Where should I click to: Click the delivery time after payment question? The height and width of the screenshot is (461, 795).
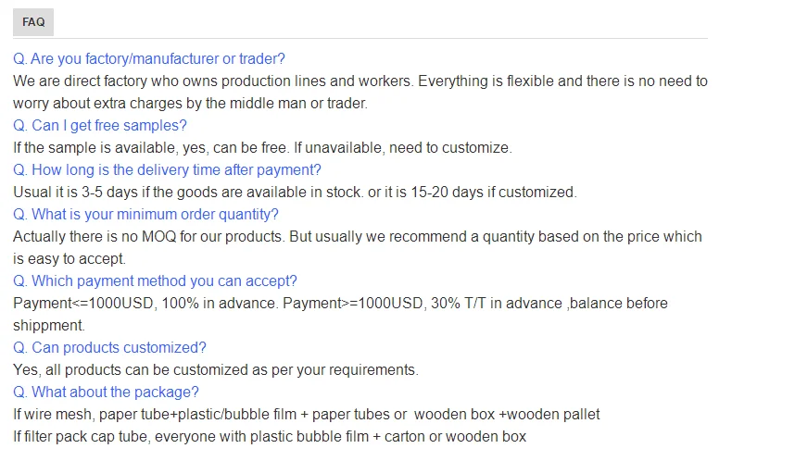coord(168,169)
